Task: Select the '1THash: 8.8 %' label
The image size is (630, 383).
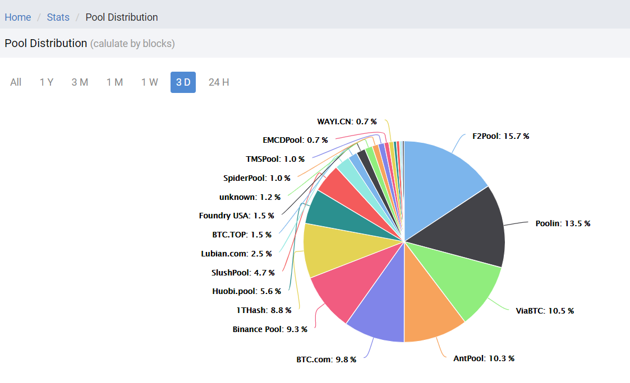Action: pyautogui.click(x=264, y=310)
